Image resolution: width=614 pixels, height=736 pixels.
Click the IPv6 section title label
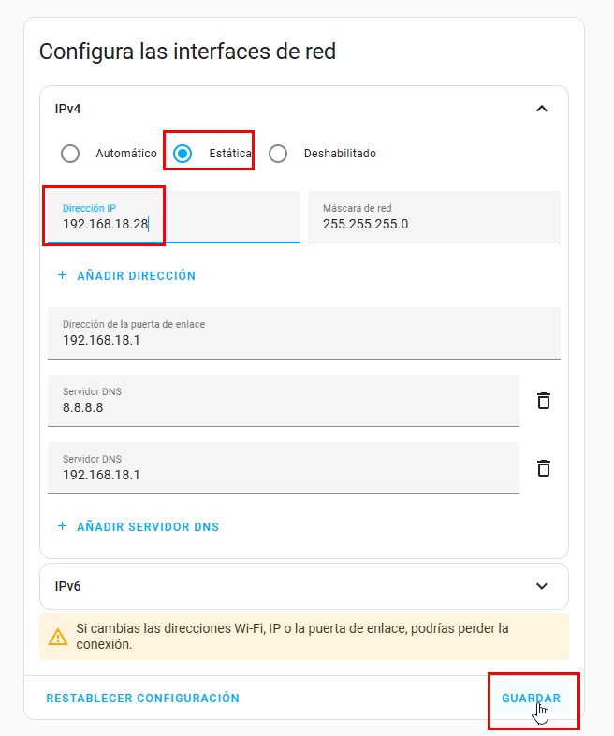pyautogui.click(x=68, y=586)
